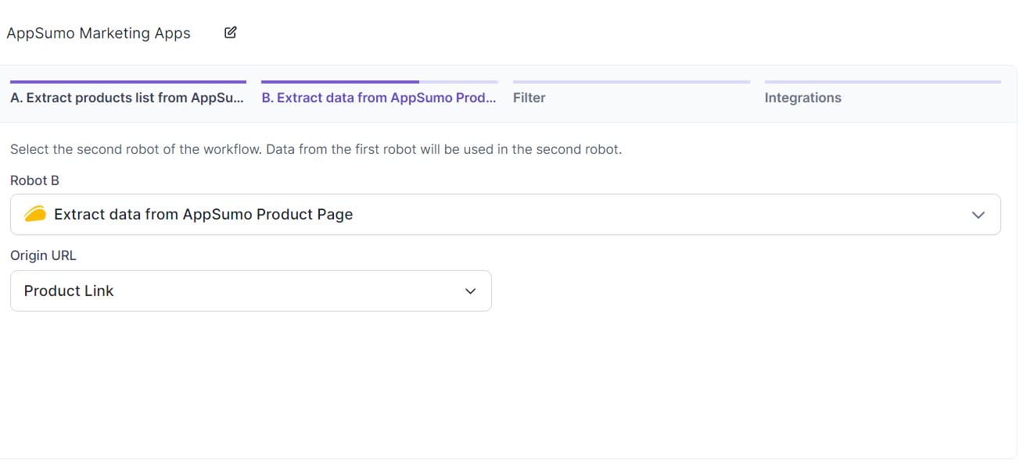Click the half-filled progress bar above step B
This screenshot has width=1023, height=467.
point(379,81)
